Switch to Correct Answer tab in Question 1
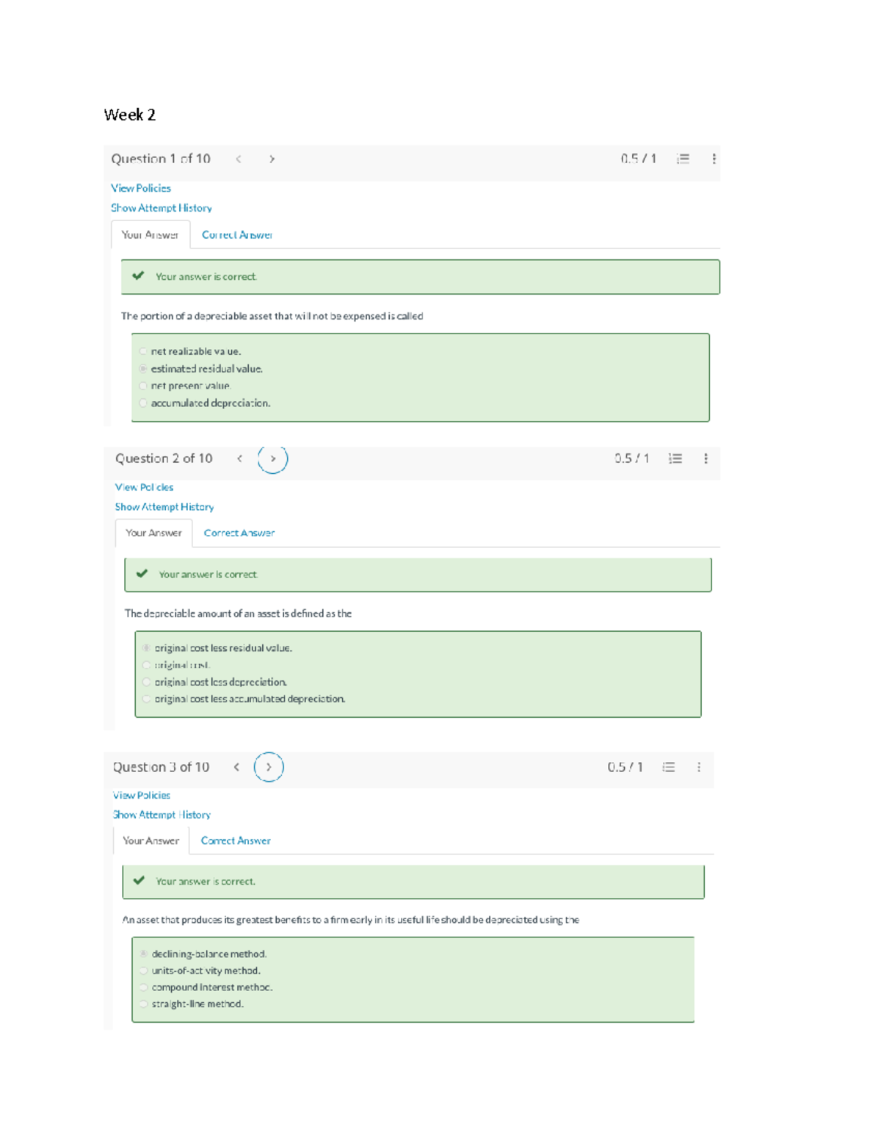 (237, 235)
